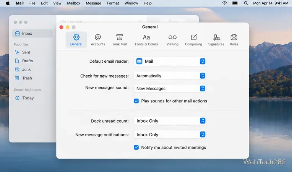This screenshot has width=292, height=172.
Task: Open the View menu
Action: pos(57,3)
